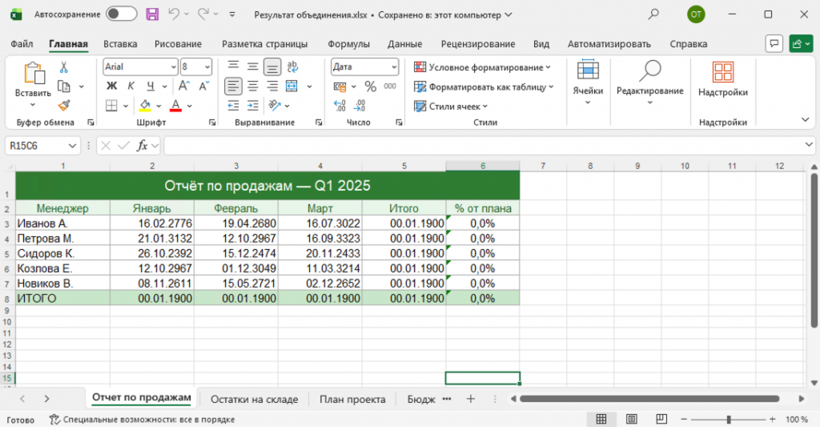Increase font size with larger A
This screenshot has height=427, width=820.
tap(184, 87)
